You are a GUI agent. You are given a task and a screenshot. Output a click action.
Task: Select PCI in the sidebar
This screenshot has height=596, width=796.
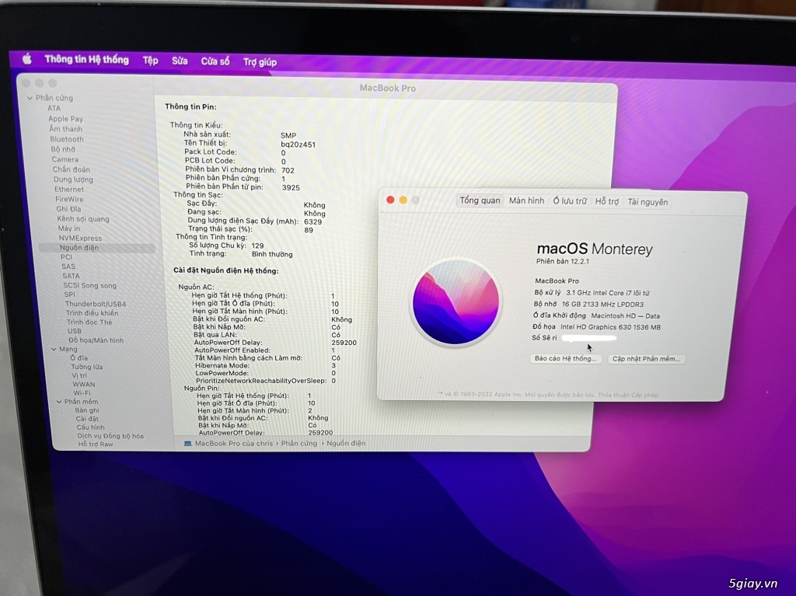[x=67, y=257]
